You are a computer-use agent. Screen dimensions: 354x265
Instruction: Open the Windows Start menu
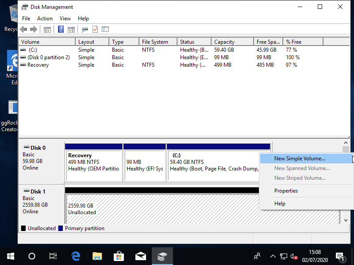10,256
